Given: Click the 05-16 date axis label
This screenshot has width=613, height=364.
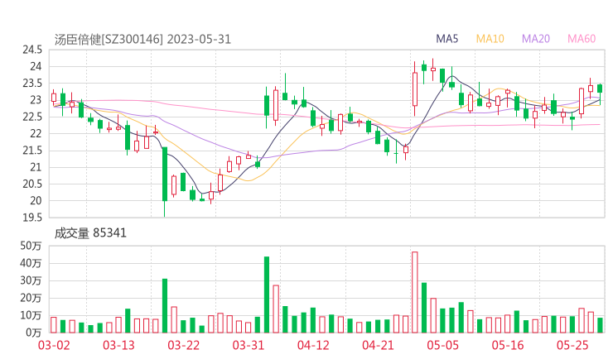Looking at the screenshot, I should [508, 345].
